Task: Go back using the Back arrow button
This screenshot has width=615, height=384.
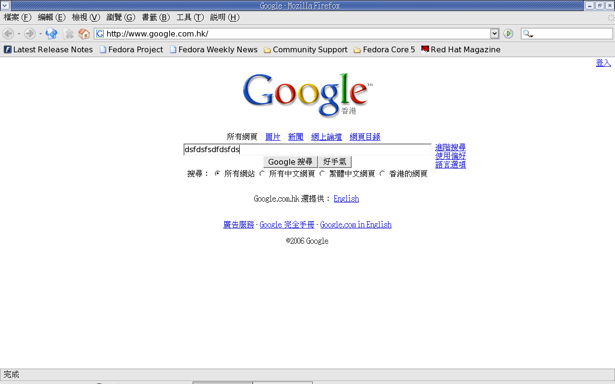Action: [x=8, y=34]
